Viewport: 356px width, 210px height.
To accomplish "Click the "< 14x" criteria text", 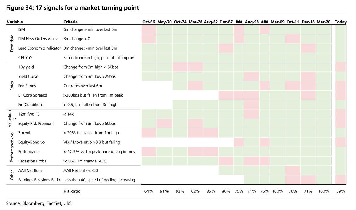I will 69,114.
